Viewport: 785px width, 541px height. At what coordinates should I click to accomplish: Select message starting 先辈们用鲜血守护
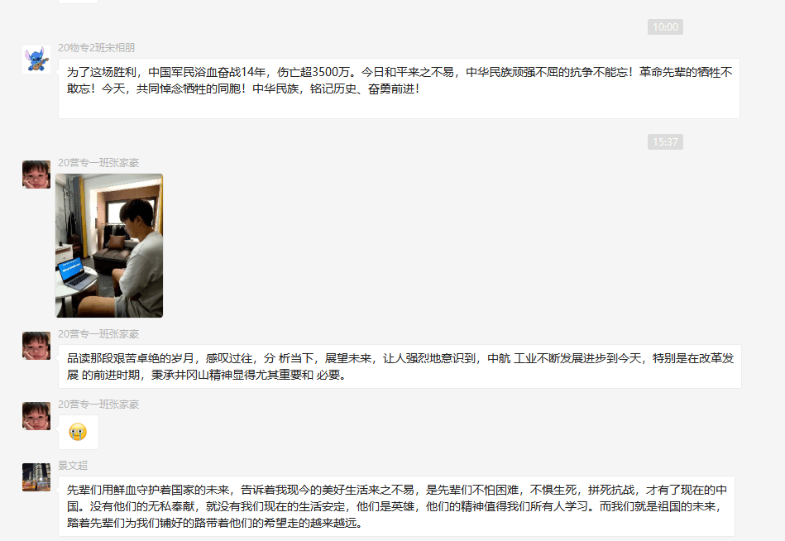pos(396,506)
